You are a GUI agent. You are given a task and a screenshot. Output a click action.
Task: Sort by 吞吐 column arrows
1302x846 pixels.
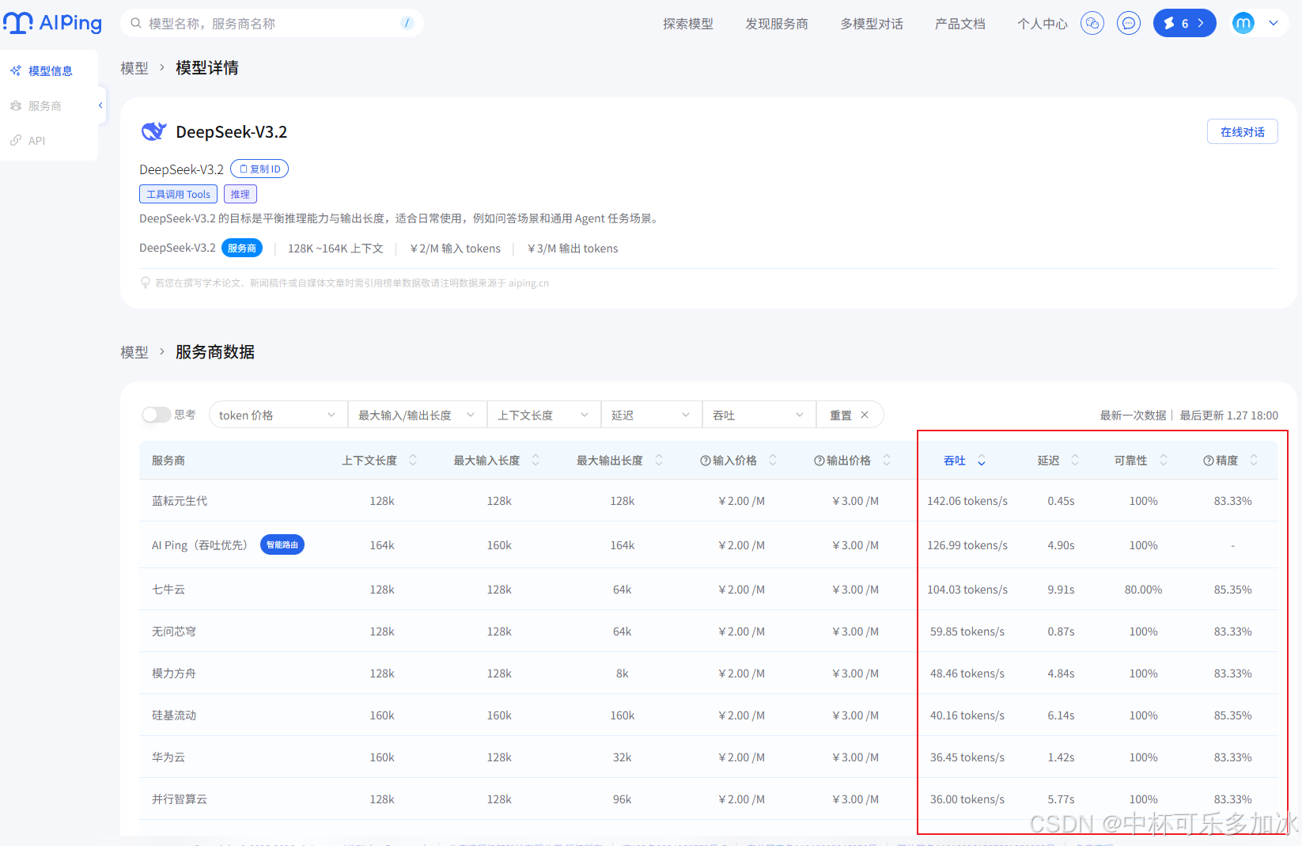pyautogui.click(x=982, y=460)
